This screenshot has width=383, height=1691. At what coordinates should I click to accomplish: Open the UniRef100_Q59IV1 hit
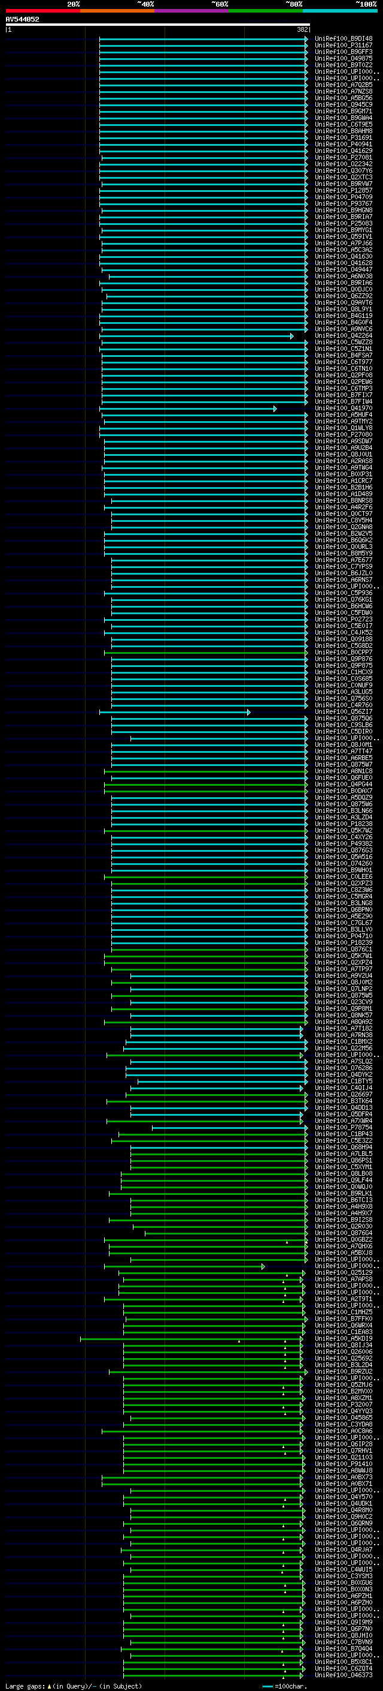point(343,237)
